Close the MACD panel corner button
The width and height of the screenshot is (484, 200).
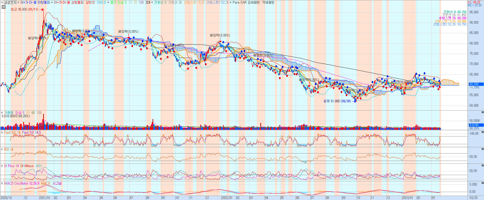point(482,183)
